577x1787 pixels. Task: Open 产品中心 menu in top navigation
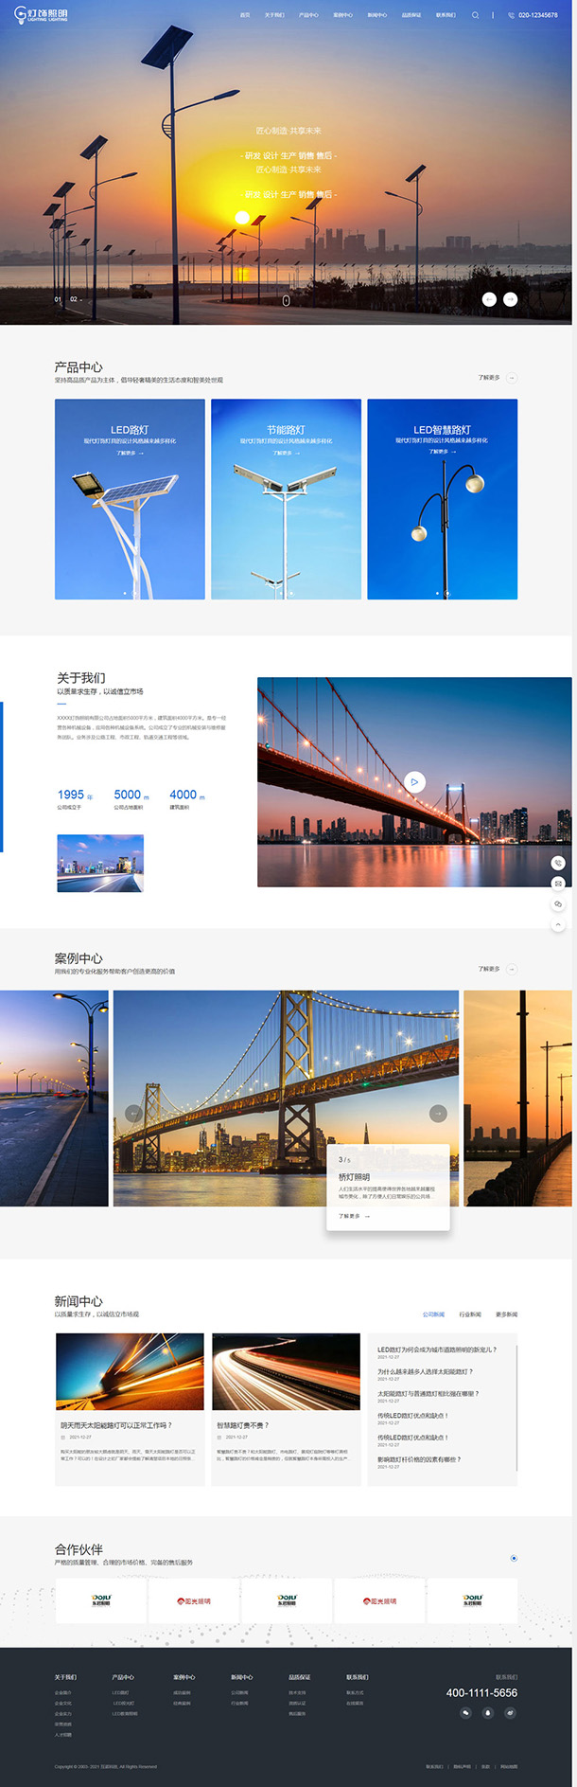tap(308, 15)
